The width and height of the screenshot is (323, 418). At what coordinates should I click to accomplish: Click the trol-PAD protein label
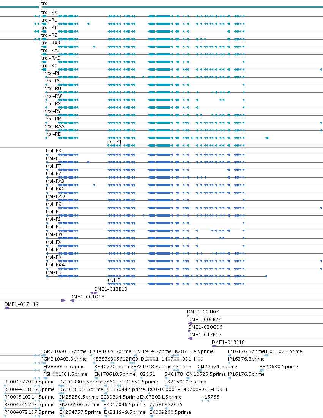point(55,196)
